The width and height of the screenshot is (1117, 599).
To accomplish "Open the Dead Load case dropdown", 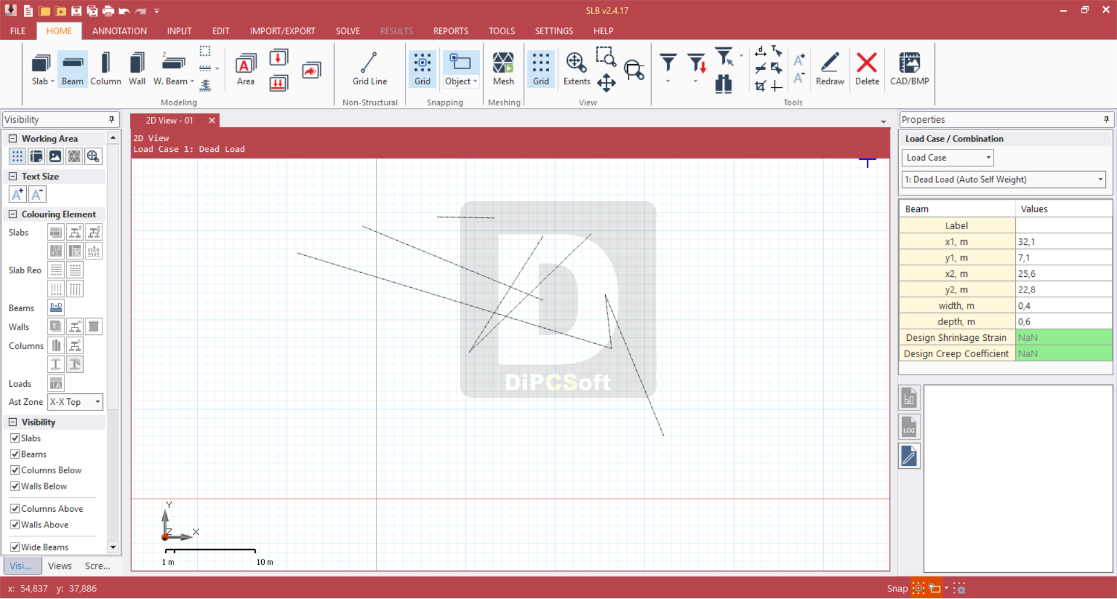I will (x=1004, y=180).
